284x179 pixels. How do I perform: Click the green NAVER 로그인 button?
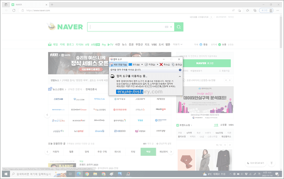(204, 63)
